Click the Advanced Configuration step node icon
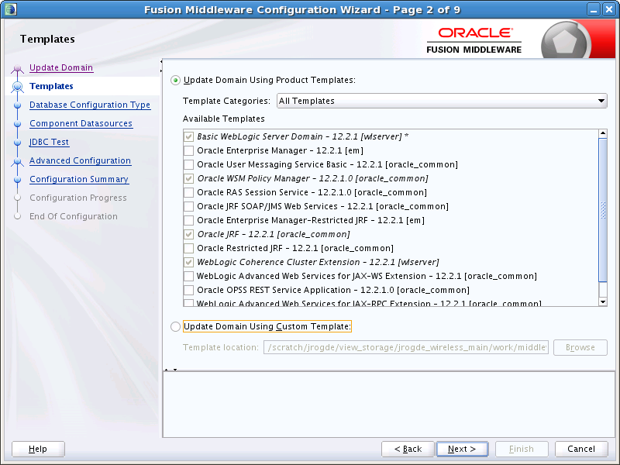 [17, 161]
